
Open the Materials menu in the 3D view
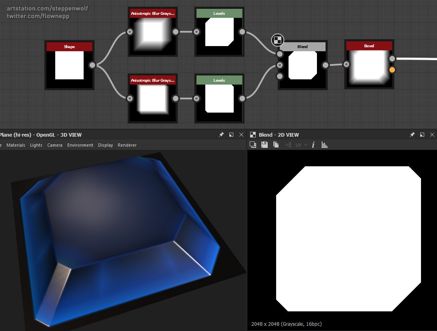[x=16, y=145]
